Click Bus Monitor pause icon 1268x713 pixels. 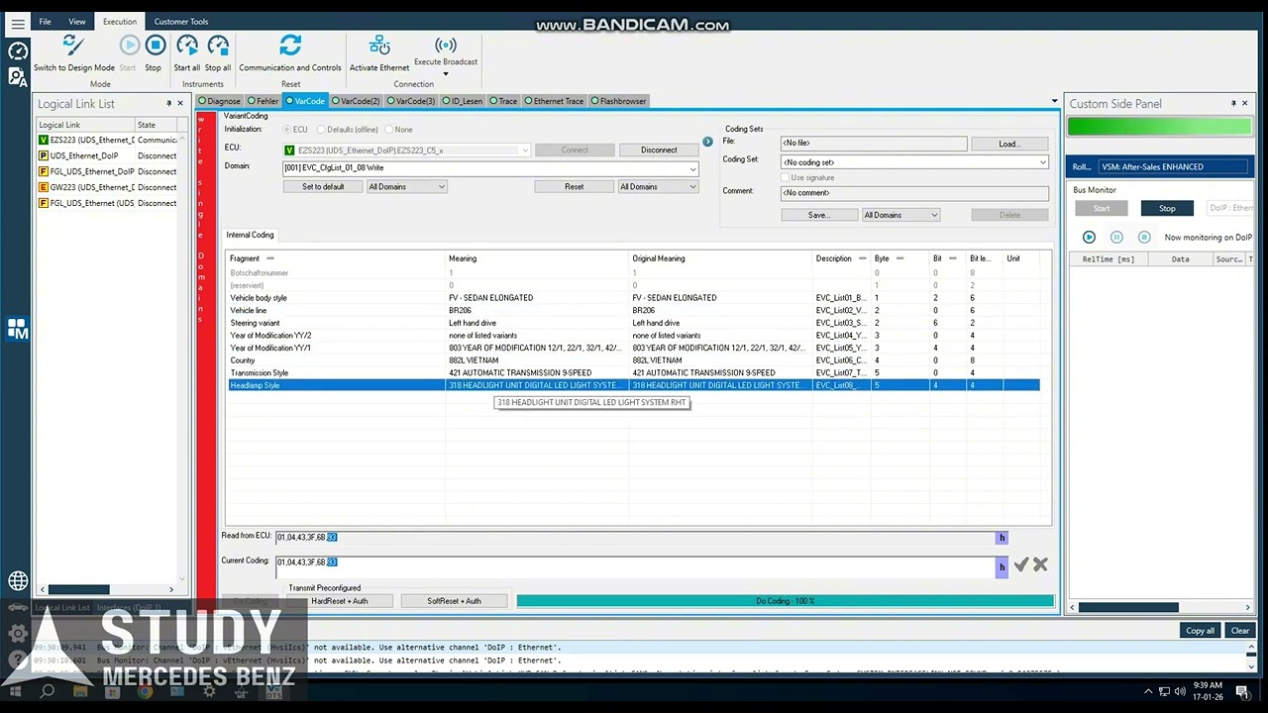(x=1116, y=237)
